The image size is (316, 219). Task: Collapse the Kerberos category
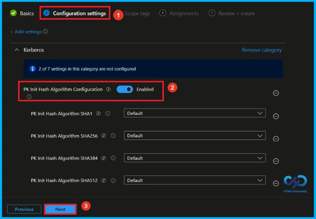[17, 50]
